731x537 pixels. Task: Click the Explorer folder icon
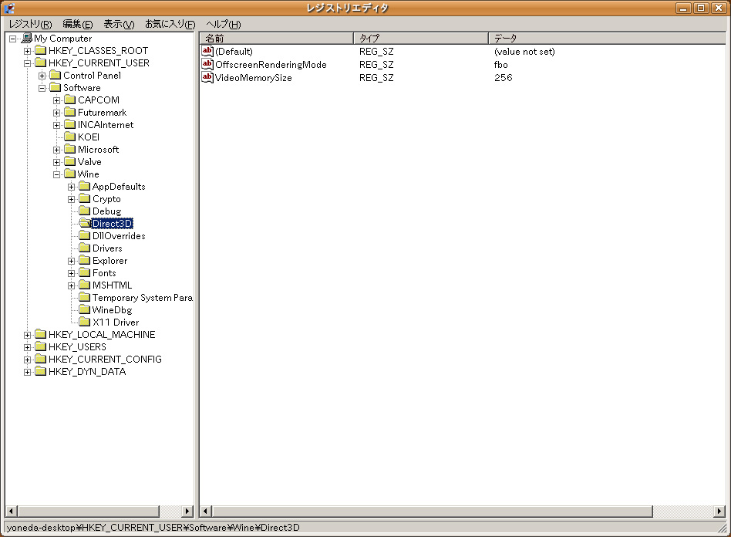(x=84, y=261)
